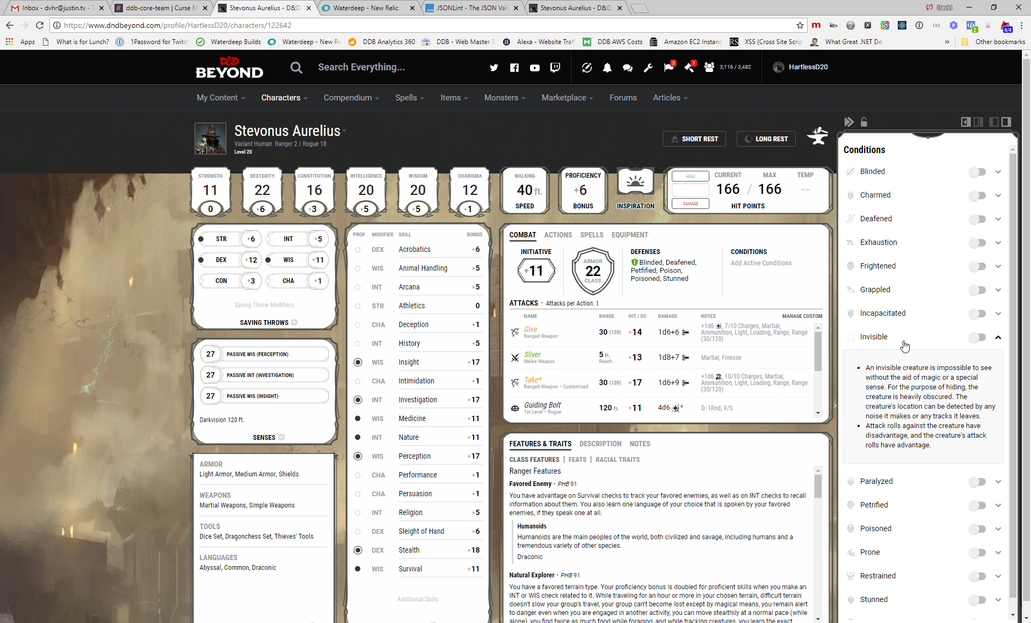Click the notifications bell icon
The width and height of the screenshot is (1031, 623).
607,67
